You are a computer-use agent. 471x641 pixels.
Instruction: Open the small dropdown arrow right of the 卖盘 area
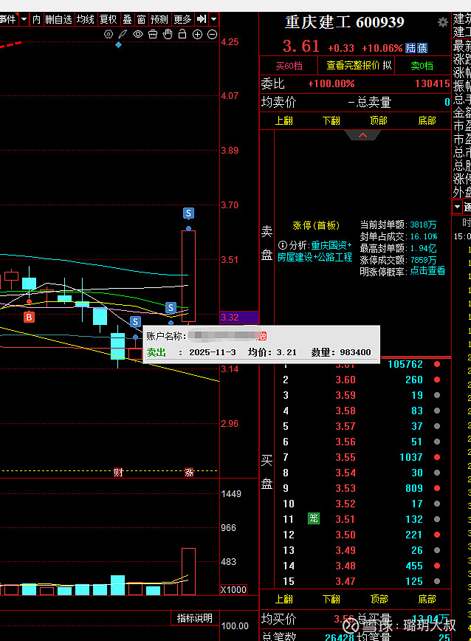pos(458,207)
